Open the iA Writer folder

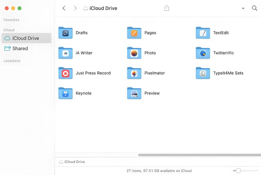[66, 53]
